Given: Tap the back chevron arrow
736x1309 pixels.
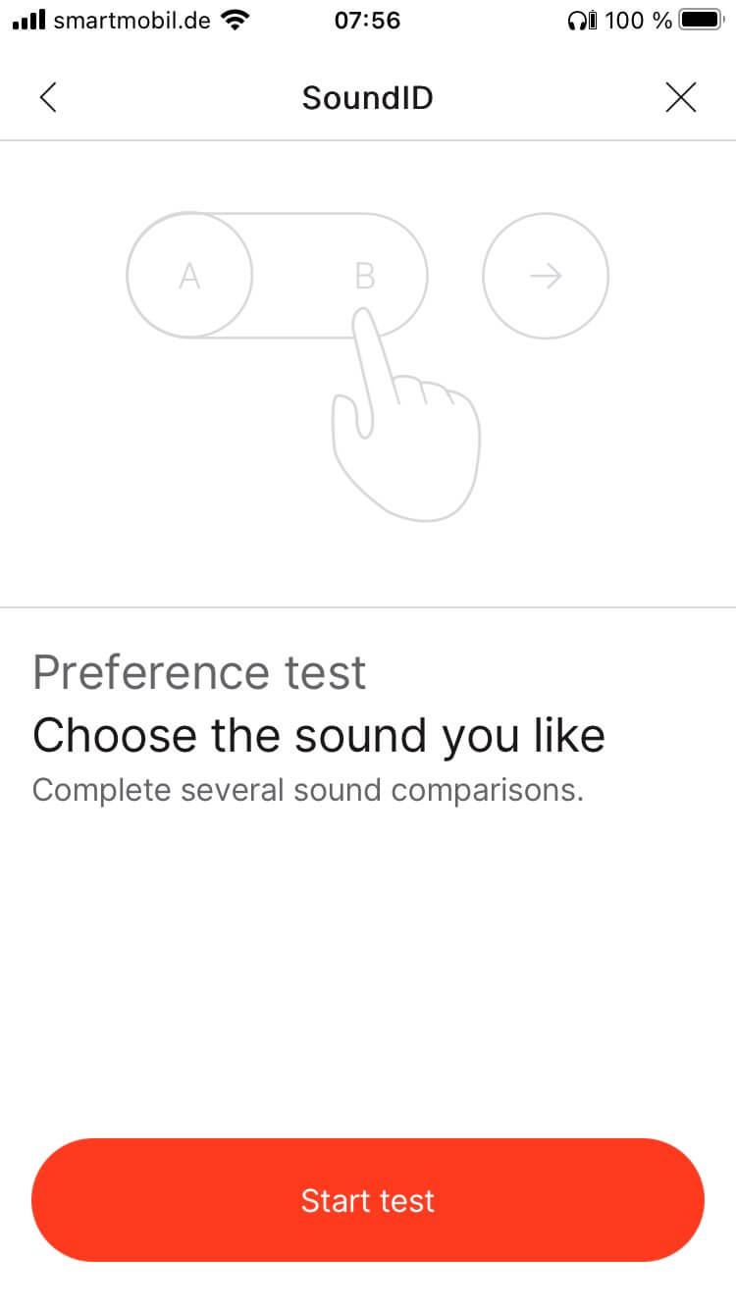Looking at the screenshot, I should (x=48, y=97).
